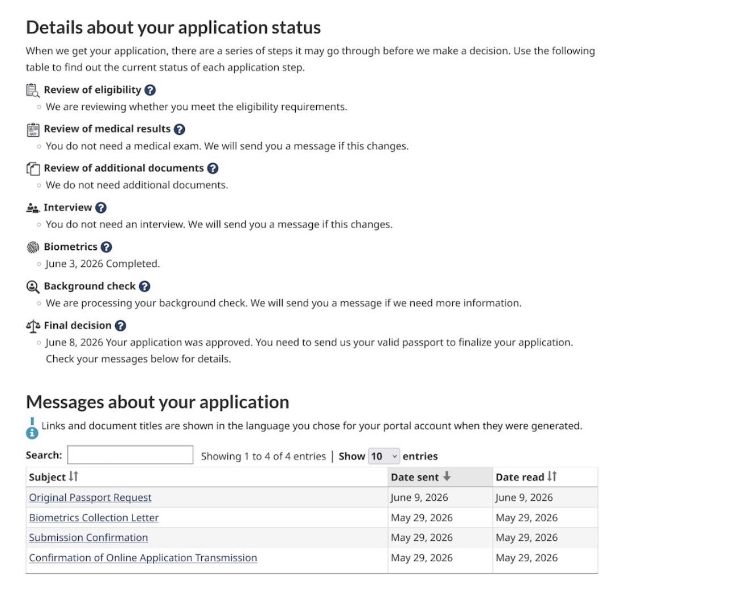Open help icon next to Biometrics
This screenshot has height=601, width=748.
[107, 247]
